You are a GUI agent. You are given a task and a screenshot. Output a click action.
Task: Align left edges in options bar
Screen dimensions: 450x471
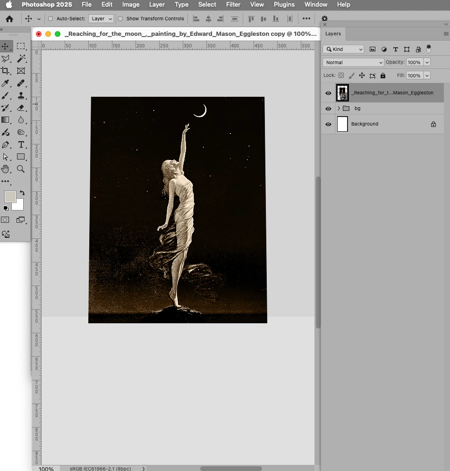[196, 19]
